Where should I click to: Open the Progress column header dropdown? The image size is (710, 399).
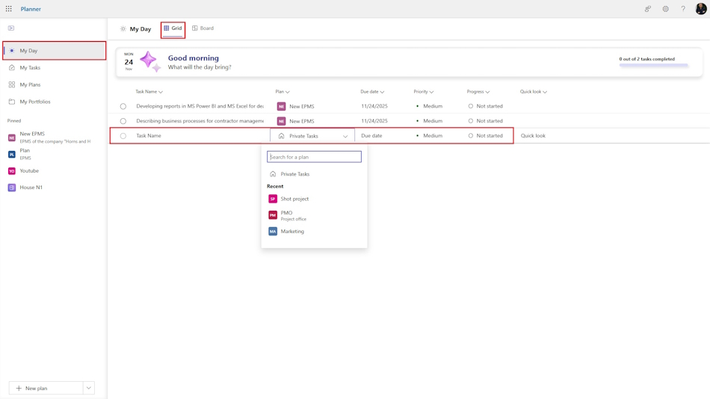[x=487, y=92]
